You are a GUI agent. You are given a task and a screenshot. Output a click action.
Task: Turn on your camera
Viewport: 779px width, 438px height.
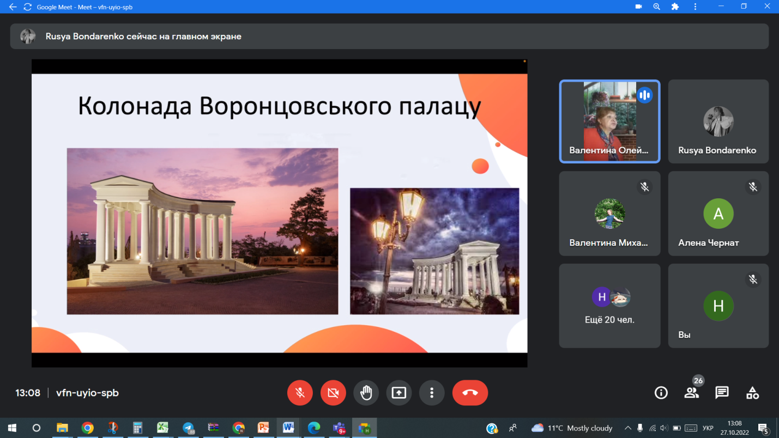[x=333, y=393]
